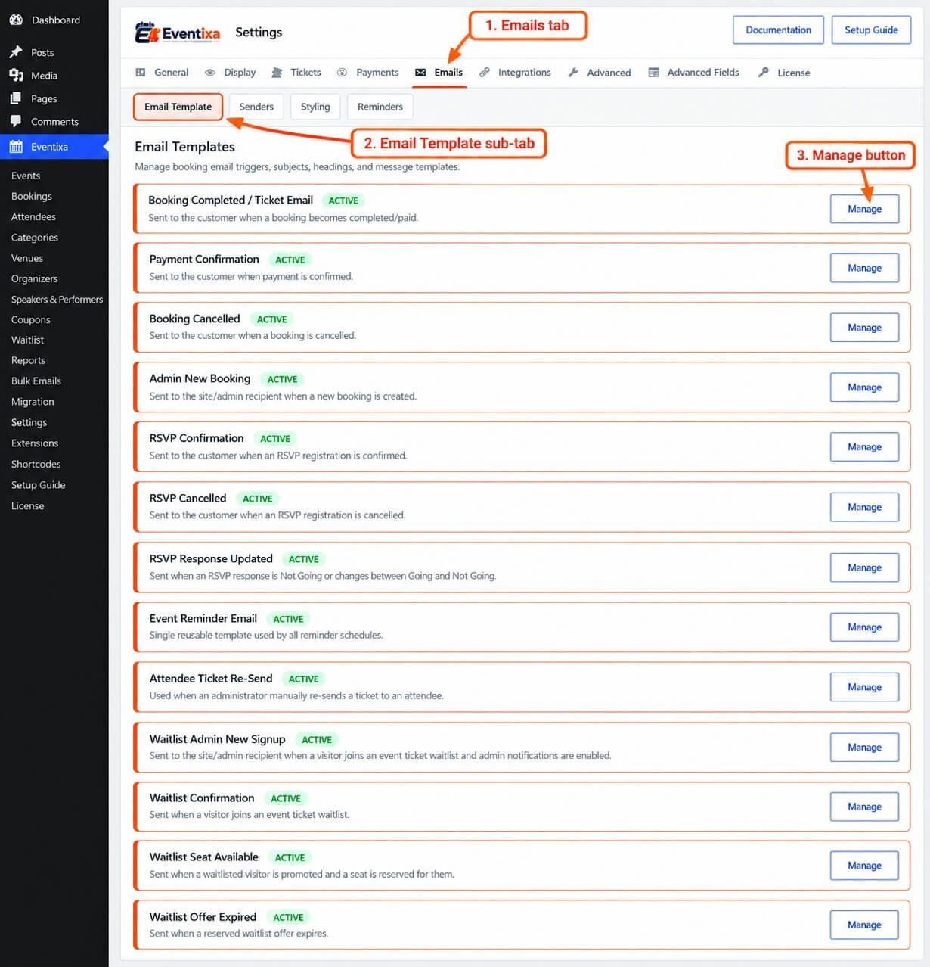Open Categories in the sidebar

pos(35,238)
